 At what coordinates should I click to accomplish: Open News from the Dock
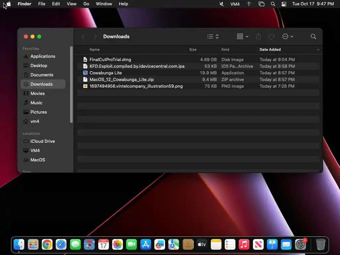point(258,245)
